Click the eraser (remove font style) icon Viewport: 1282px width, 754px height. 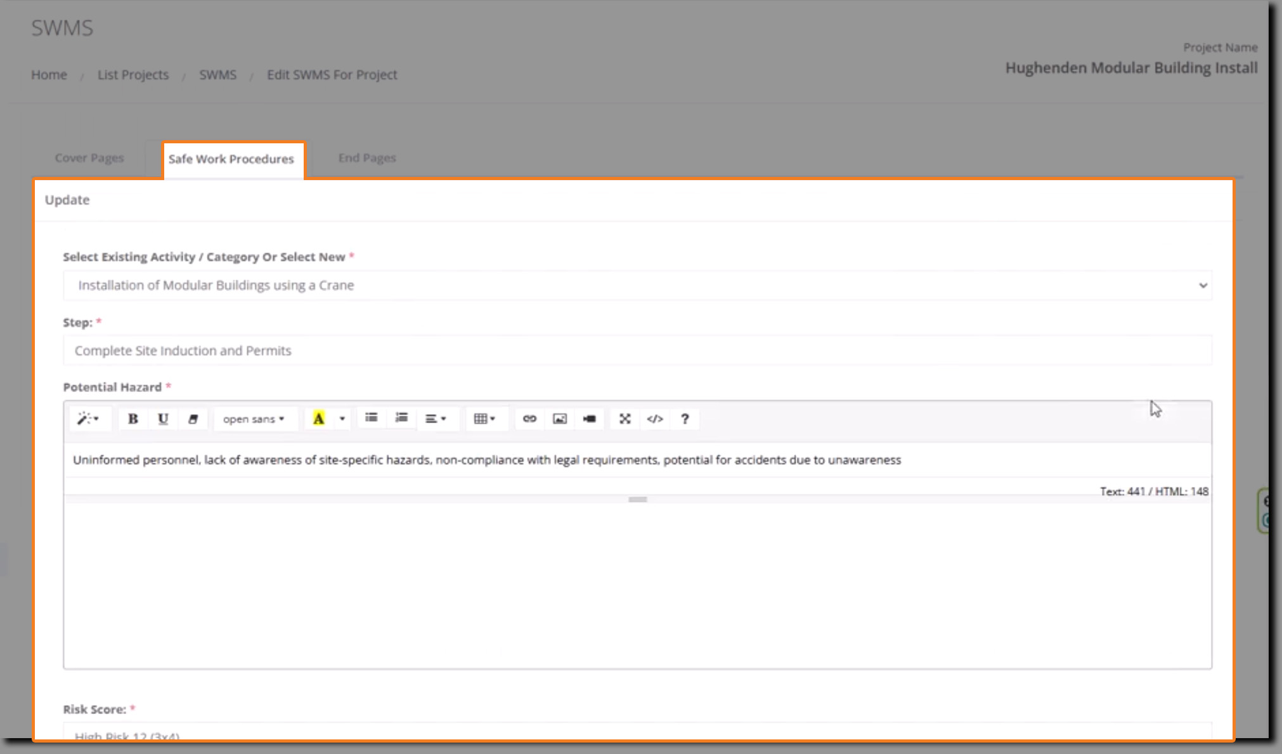[193, 419]
